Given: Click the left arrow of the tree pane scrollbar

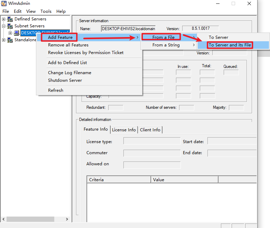Looking at the screenshot, I should tap(4, 219).
